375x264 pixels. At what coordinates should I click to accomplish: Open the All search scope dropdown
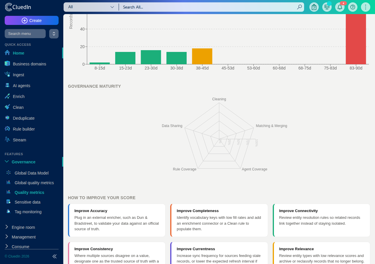click(91, 7)
